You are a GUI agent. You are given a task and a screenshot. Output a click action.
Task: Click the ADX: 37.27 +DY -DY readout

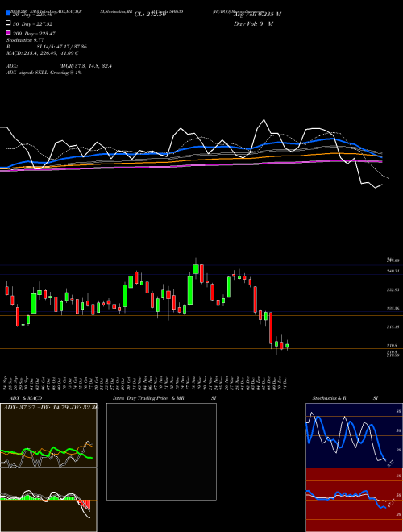[x=51, y=407]
